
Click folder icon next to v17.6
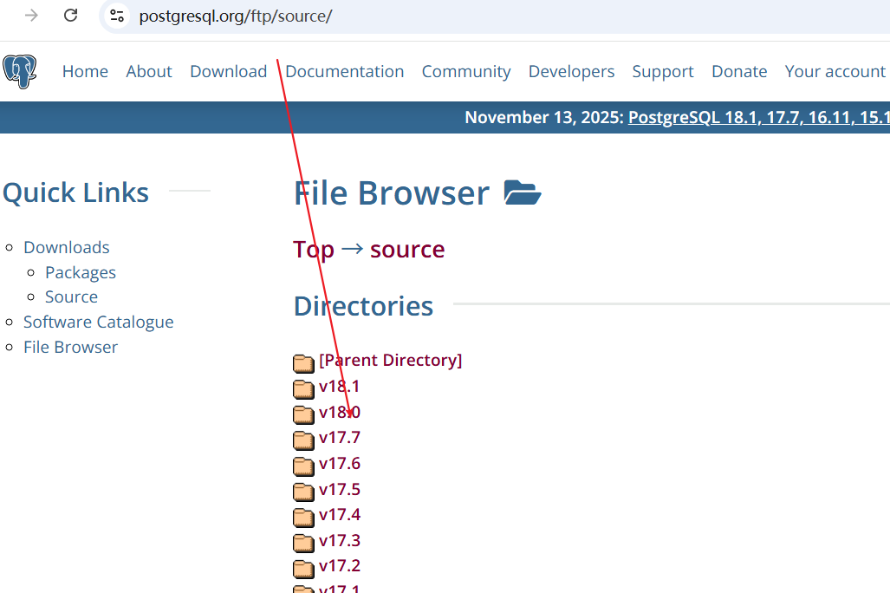(x=303, y=466)
